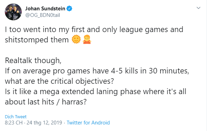Image resolution: width=208 pixels, height=131 pixels.
Task: Click the blue verified badge
Action: click(69, 9)
